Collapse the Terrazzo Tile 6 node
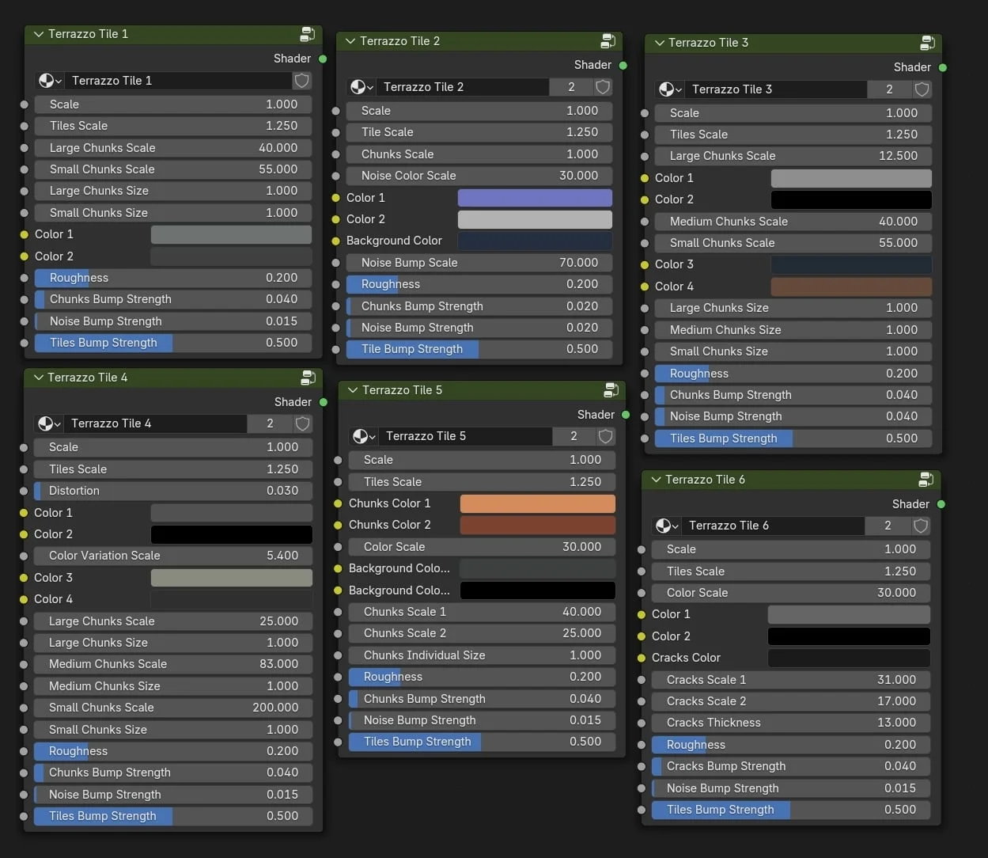This screenshot has height=858, width=988. pyautogui.click(x=656, y=479)
